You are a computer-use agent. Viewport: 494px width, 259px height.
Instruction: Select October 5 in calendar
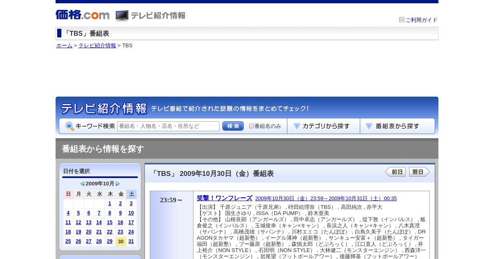point(79,213)
